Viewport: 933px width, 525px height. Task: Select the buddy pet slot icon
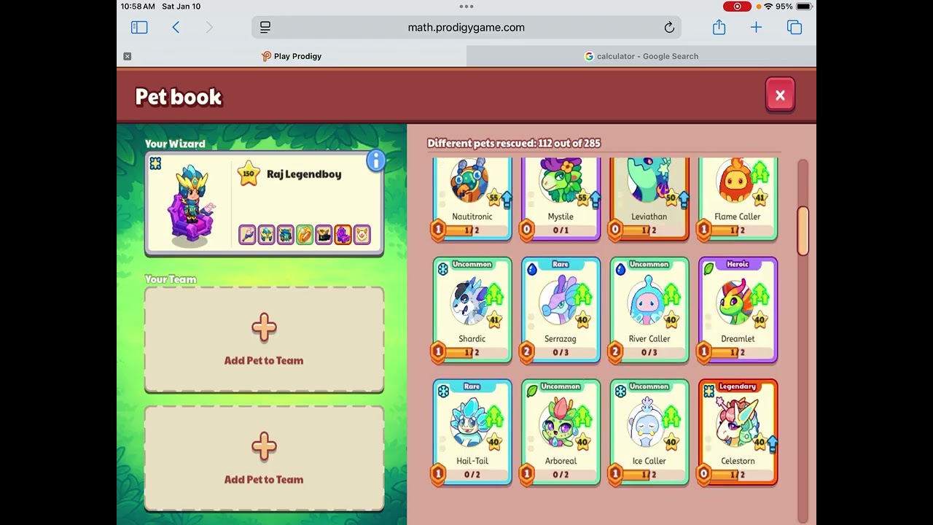point(362,235)
